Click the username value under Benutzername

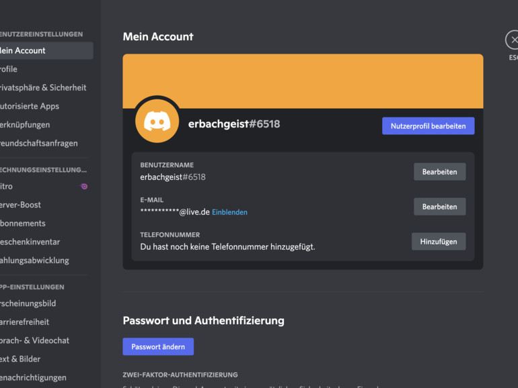[173, 177]
